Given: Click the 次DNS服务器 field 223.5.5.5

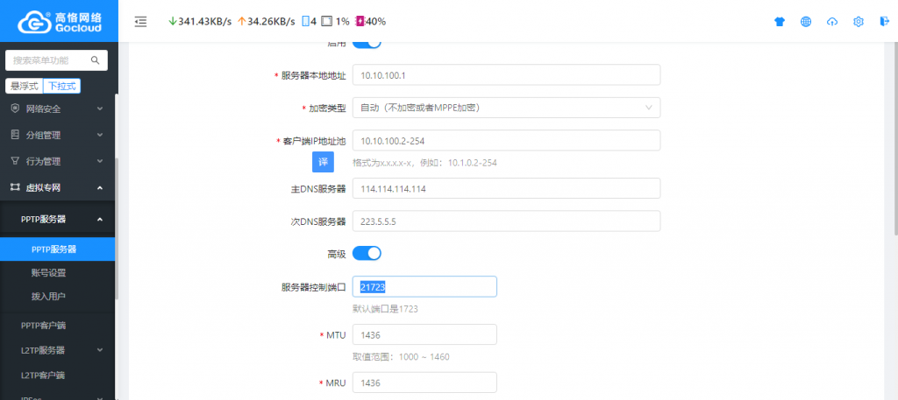Looking at the screenshot, I should click(506, 221).
